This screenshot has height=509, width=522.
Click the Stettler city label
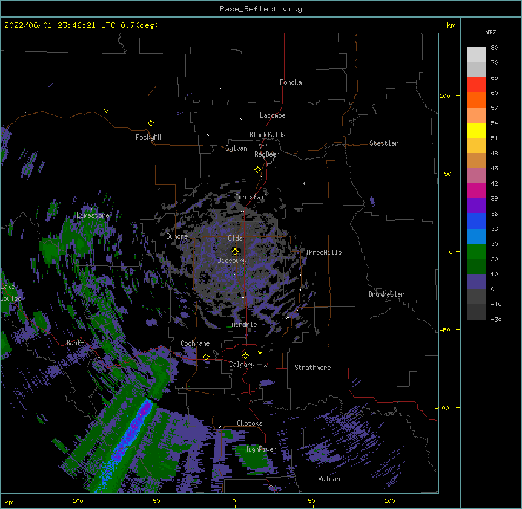coord(384,143)
